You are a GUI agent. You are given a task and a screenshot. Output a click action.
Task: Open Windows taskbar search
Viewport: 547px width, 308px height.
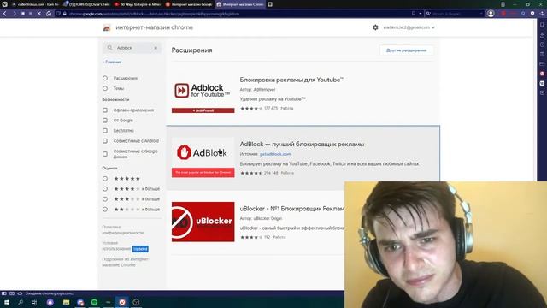(21, 302)
